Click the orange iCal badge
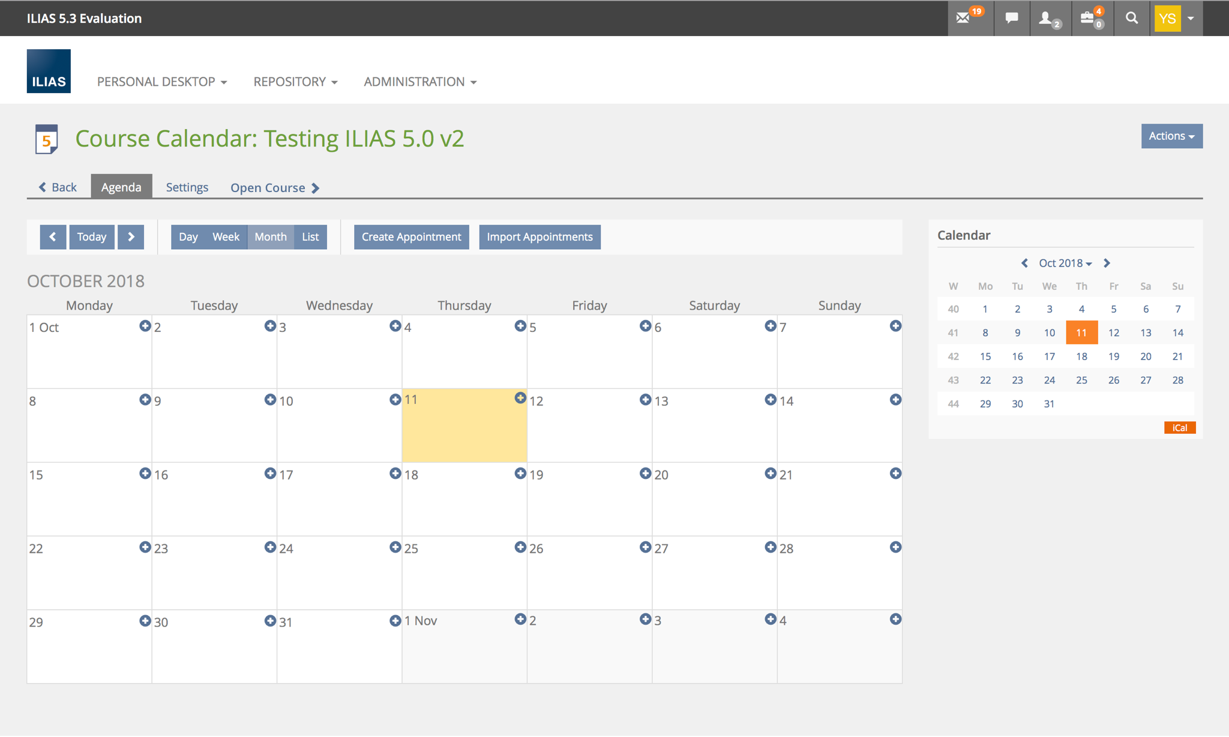The width and height of the screenshot is (1229, 737). point(1179,427)
